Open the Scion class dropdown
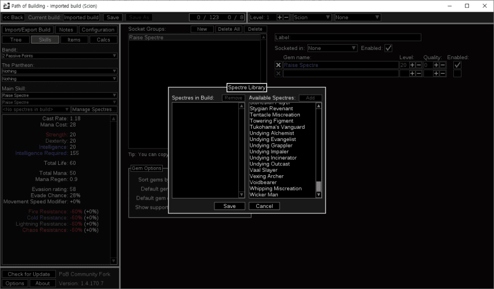494x289 pixels. pyautogui.click(x=312, y=17)
